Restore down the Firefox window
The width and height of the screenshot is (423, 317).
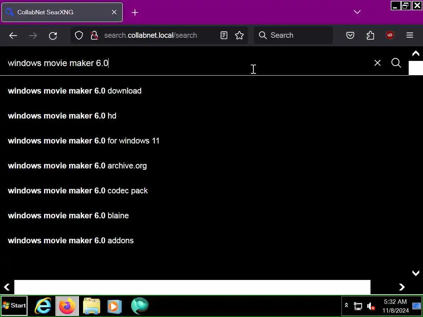pyautogui.click(x=406, y=6)
